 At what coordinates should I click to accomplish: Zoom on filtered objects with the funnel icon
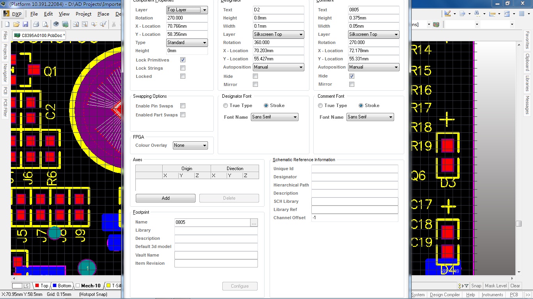pyautogui.click(x=104, y=24)
